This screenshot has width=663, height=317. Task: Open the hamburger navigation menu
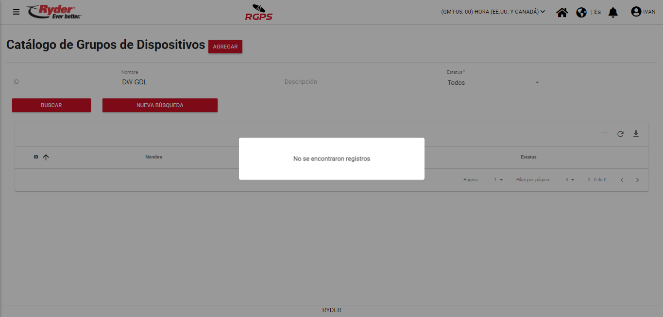pos(17,12)
